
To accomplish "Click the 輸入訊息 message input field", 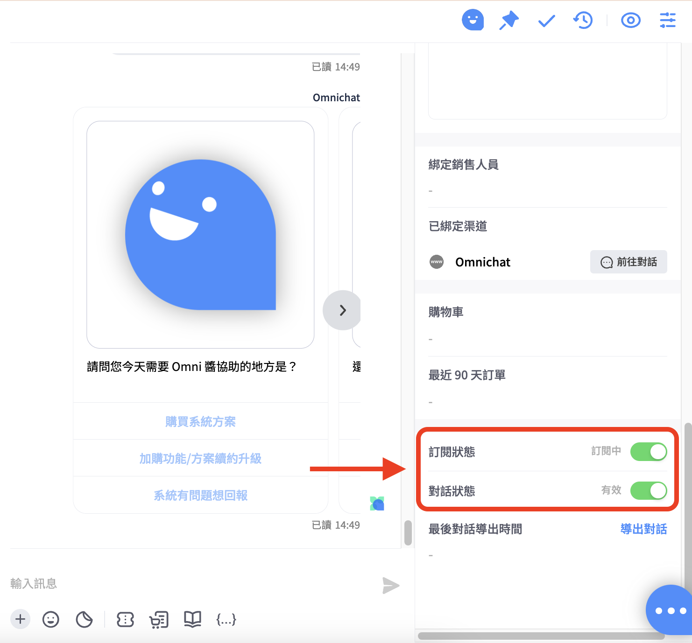I will [x=187, y=584].
